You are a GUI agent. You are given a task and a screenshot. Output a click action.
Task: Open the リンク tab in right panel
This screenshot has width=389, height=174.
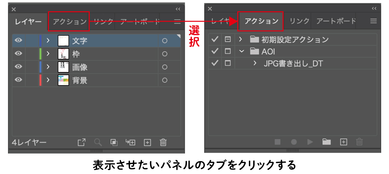tap(299, 21)
